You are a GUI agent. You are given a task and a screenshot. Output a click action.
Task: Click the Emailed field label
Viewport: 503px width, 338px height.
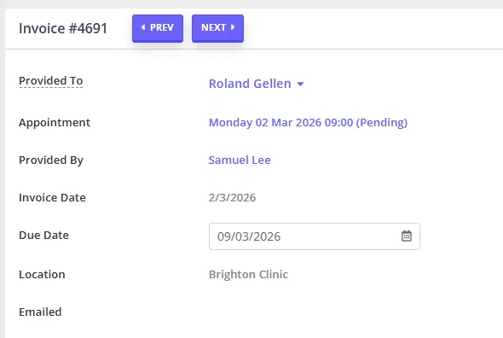40,312
